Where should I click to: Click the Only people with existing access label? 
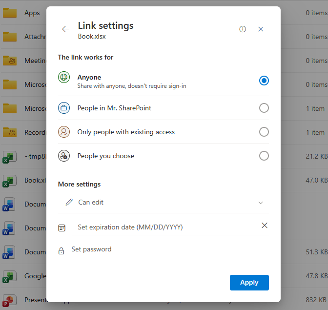point(126,132)
